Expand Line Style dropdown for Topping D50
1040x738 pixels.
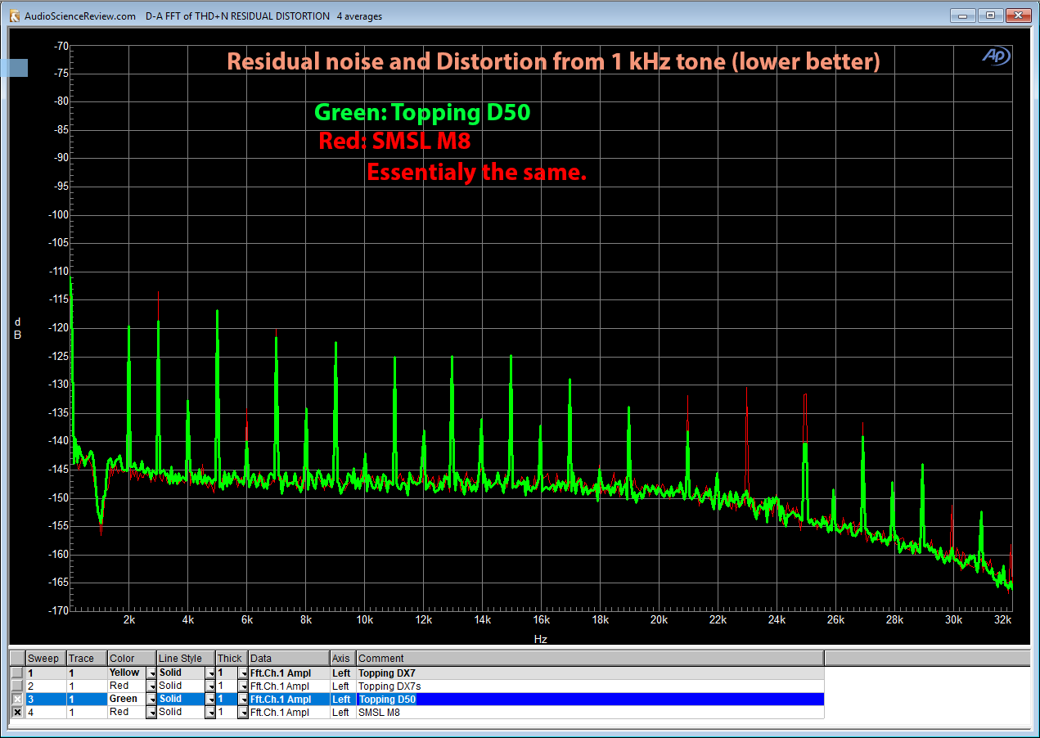[210, 699]
